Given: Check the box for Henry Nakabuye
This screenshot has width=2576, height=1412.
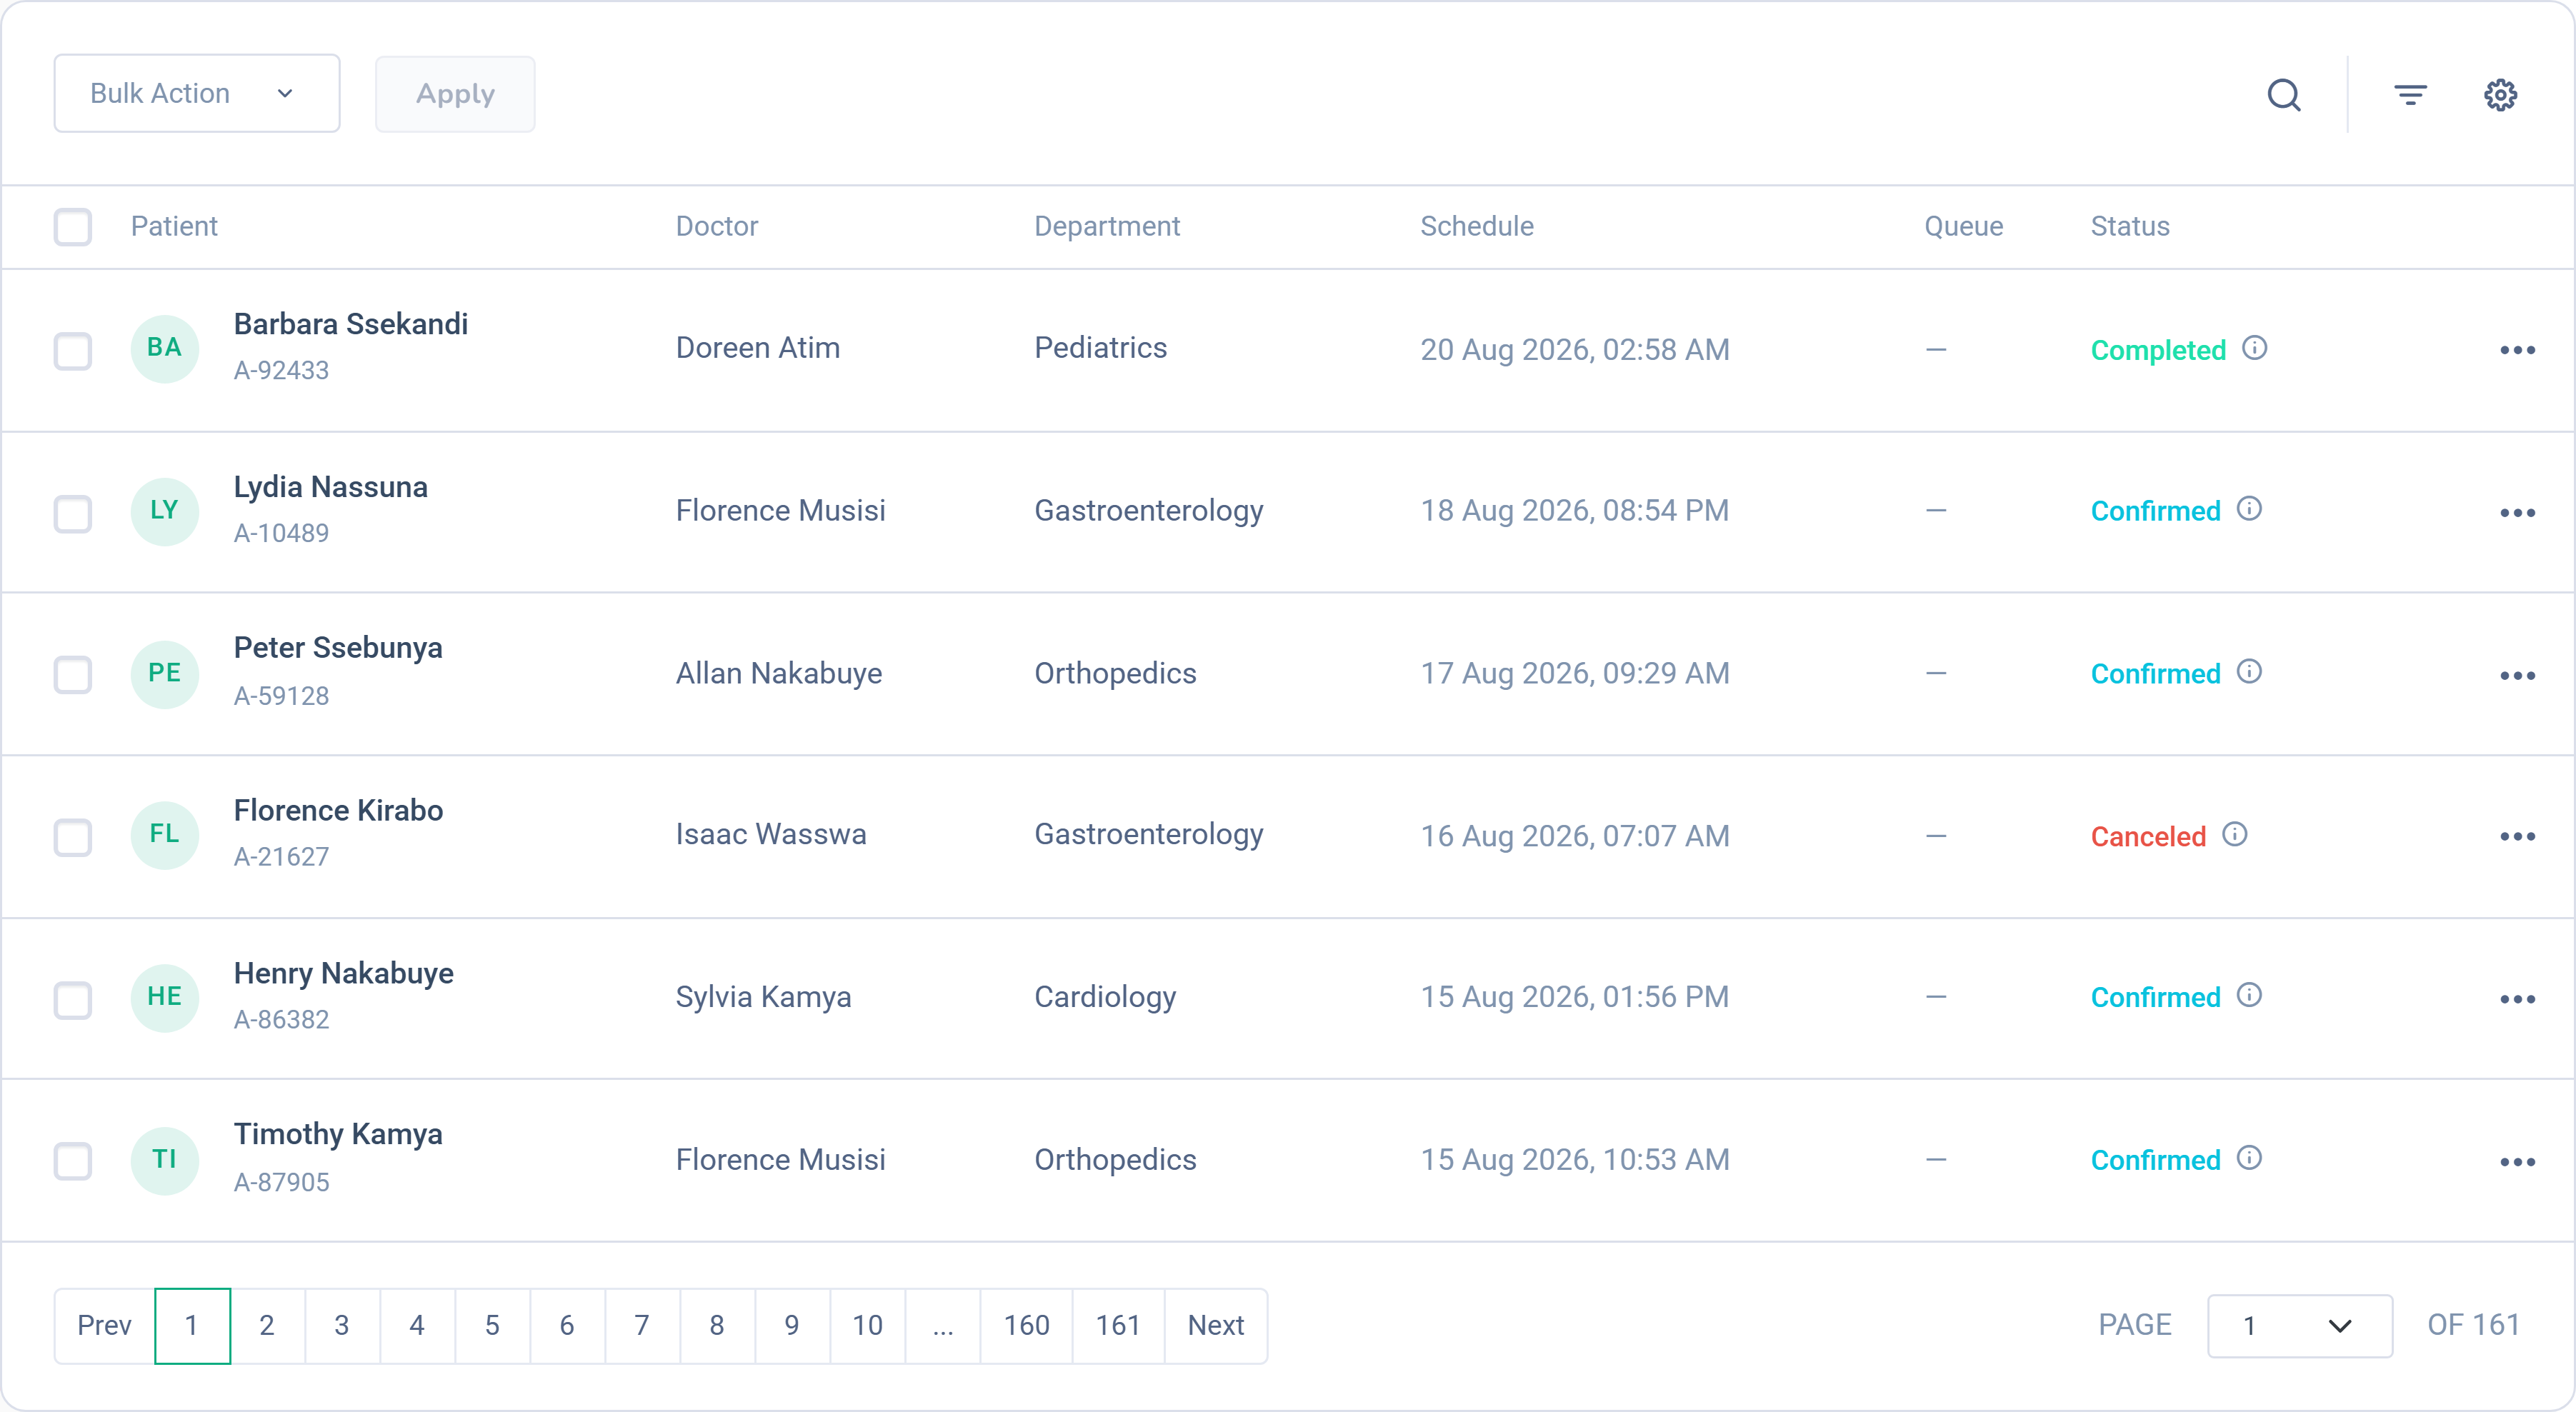Looking at the screenshot, I should tap(73, 1000).
